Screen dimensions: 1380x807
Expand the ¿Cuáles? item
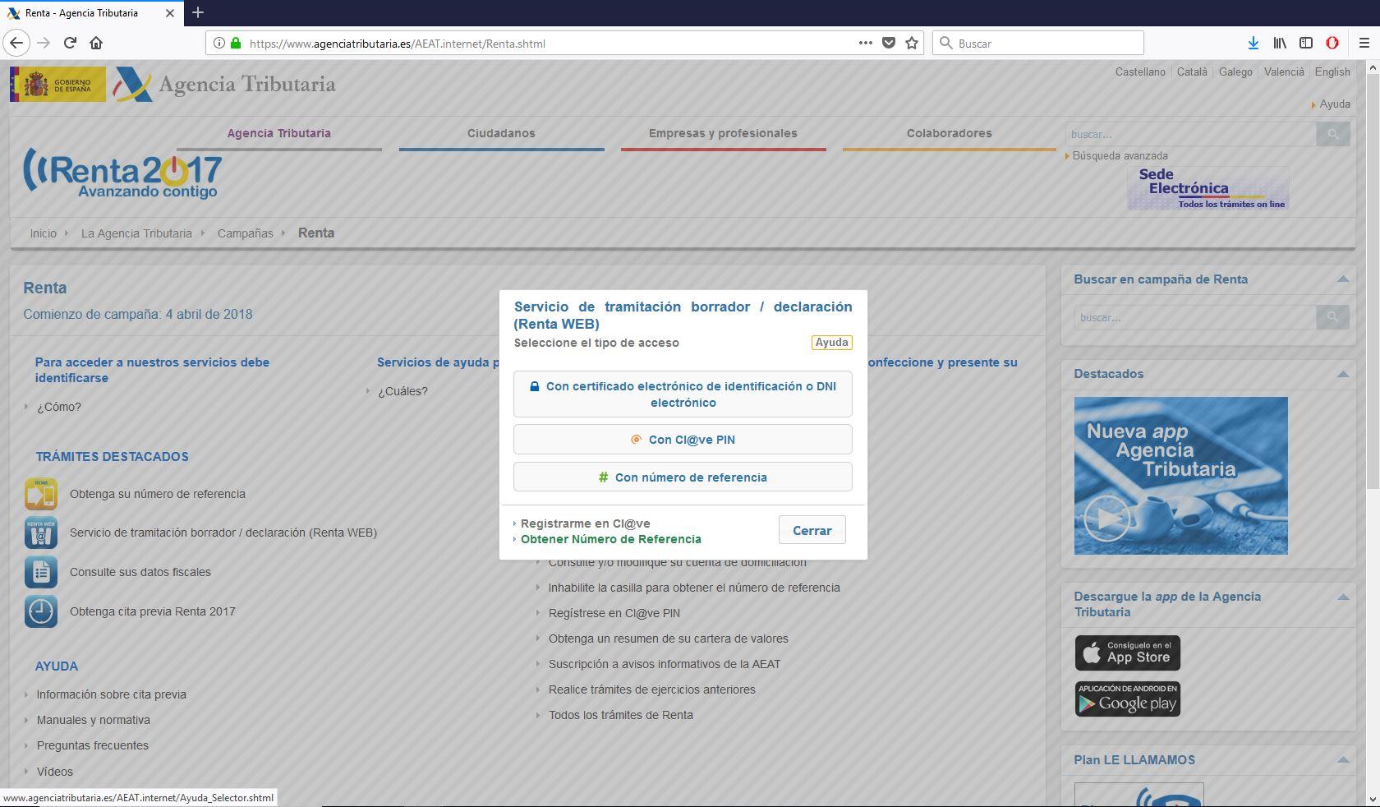pyautogui.click(x=402, y=391)
